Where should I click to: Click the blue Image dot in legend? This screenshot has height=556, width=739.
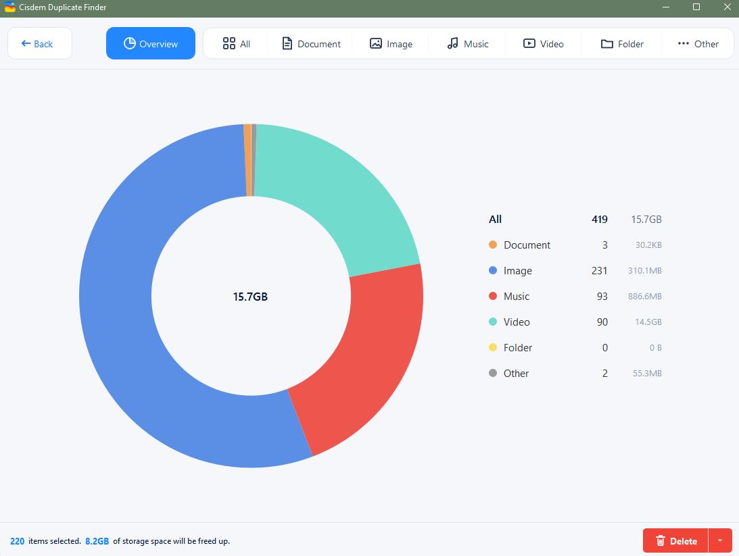(493, 270)
